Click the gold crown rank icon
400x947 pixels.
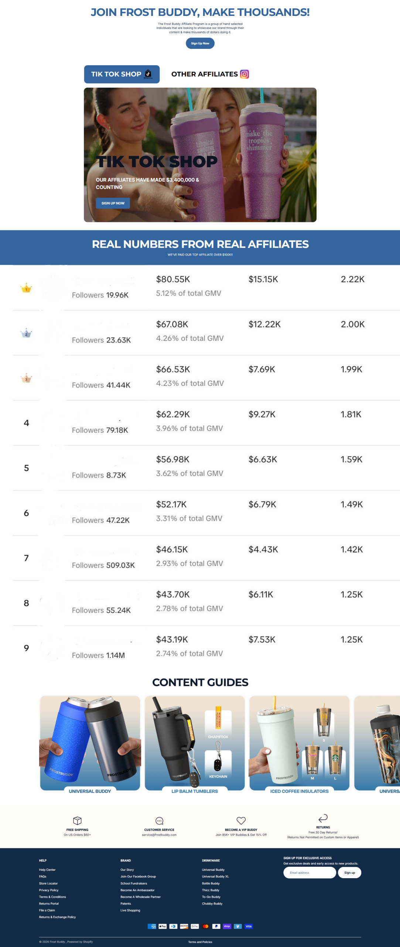coord(26,288)
